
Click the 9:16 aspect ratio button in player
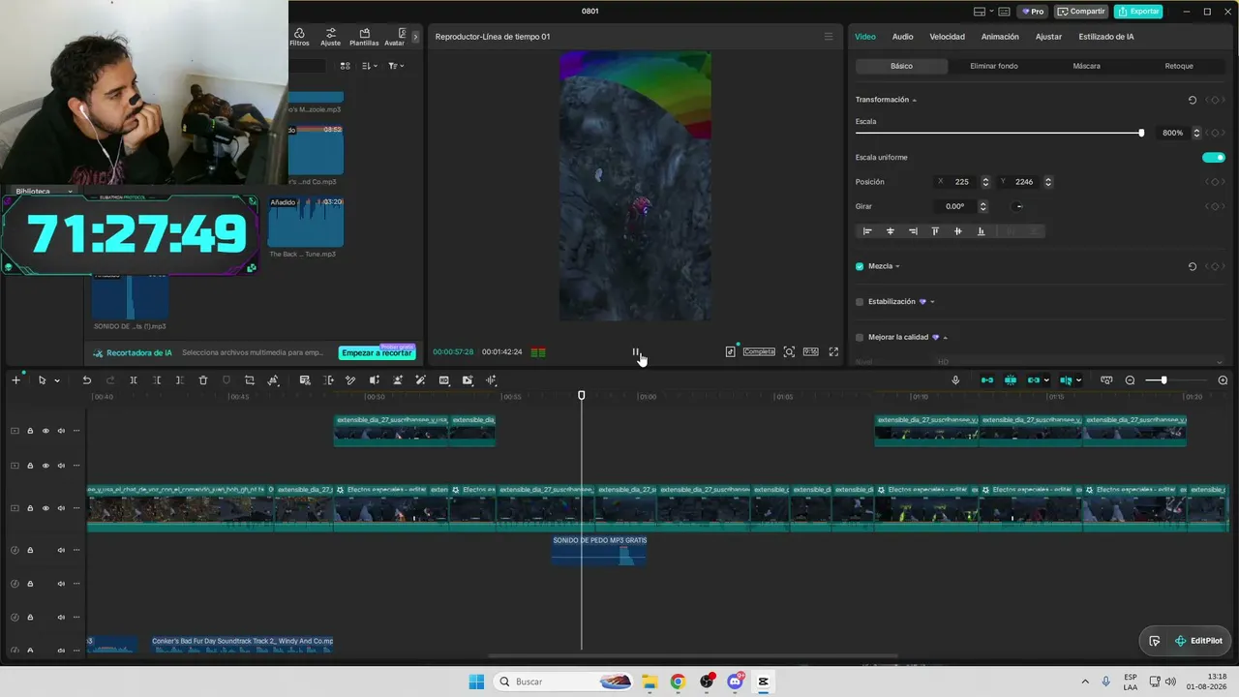(811, 352)
